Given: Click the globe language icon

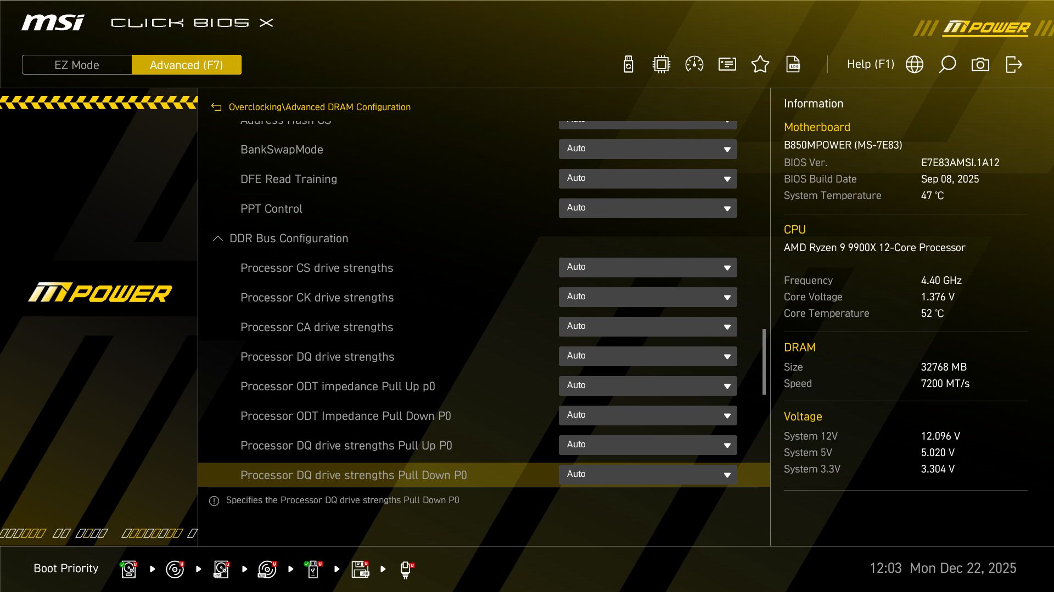Looking at the screenshot, I should tap(915, 65).
